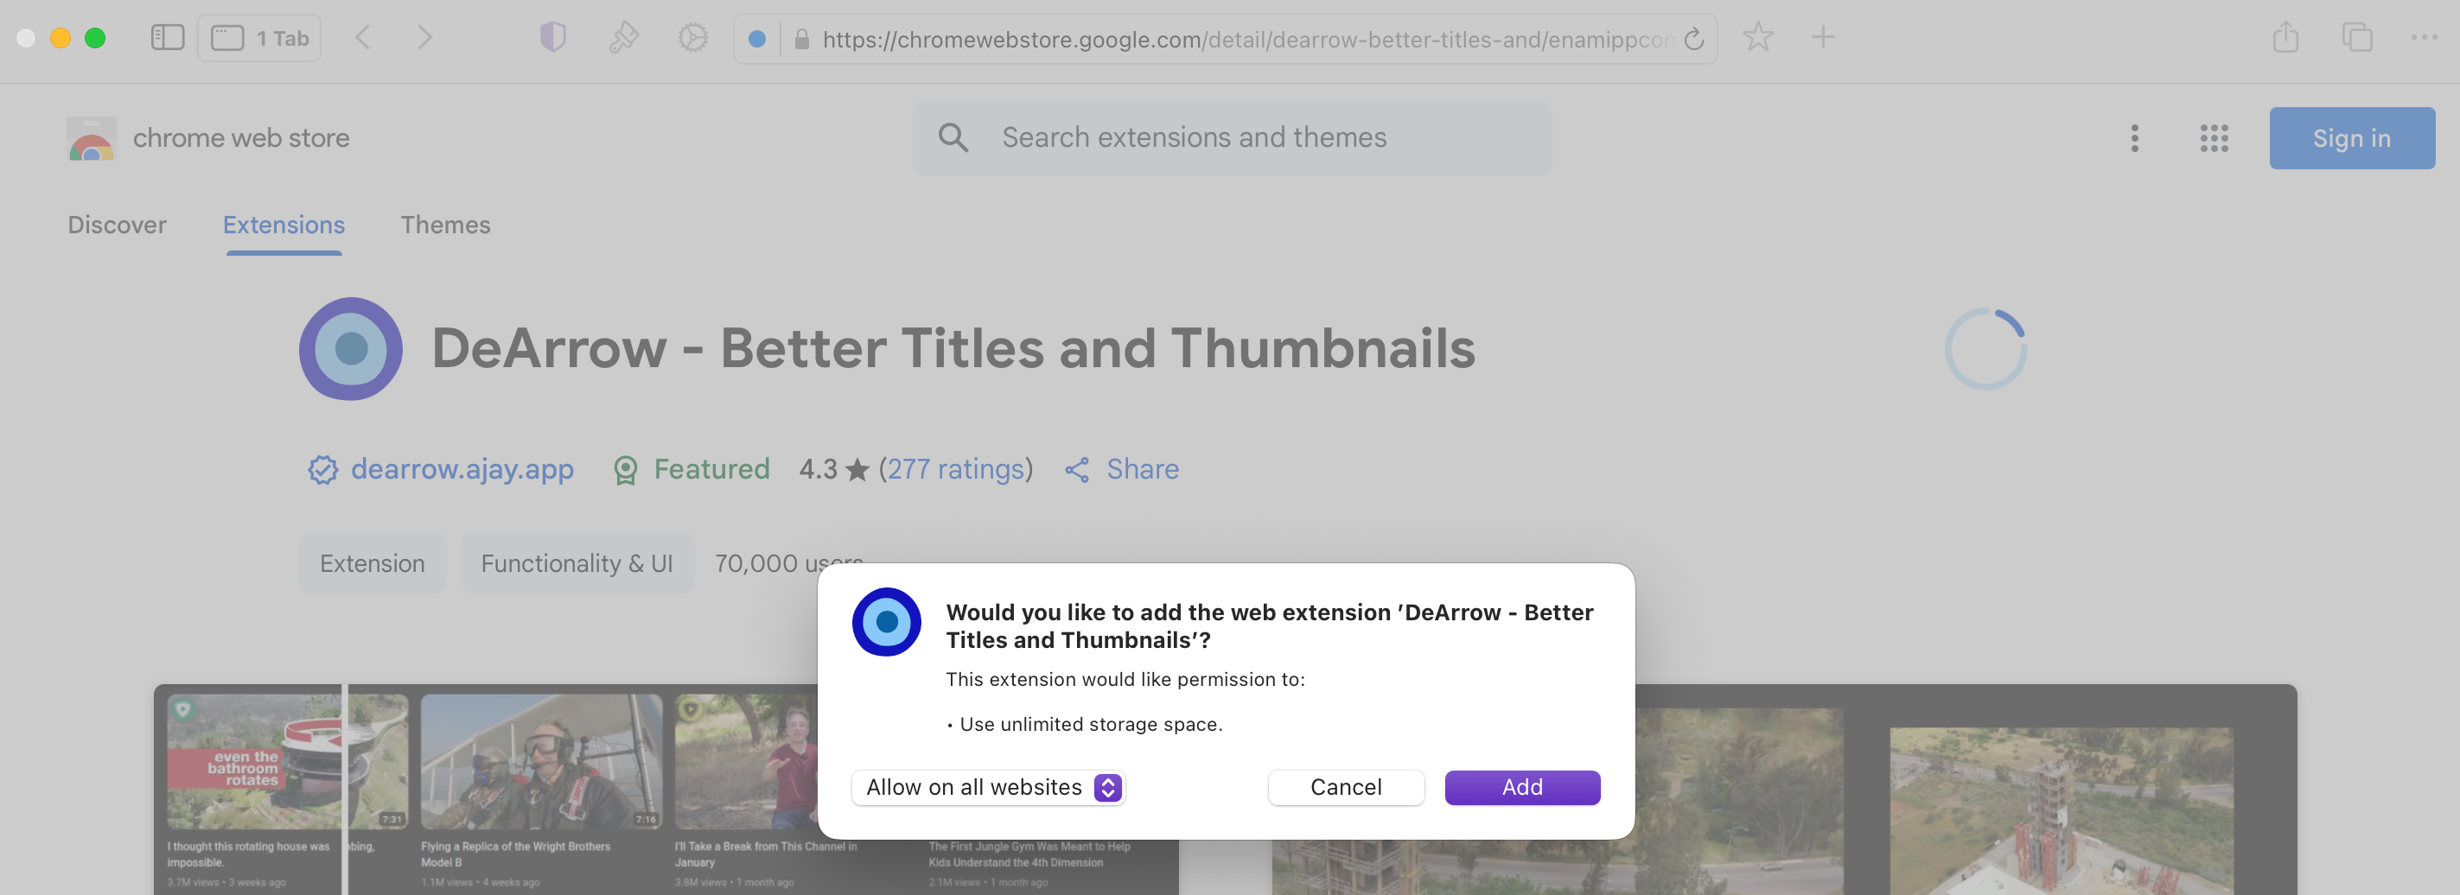Open the 277 ratings link

pyautogui.click(x=956, y=469)
